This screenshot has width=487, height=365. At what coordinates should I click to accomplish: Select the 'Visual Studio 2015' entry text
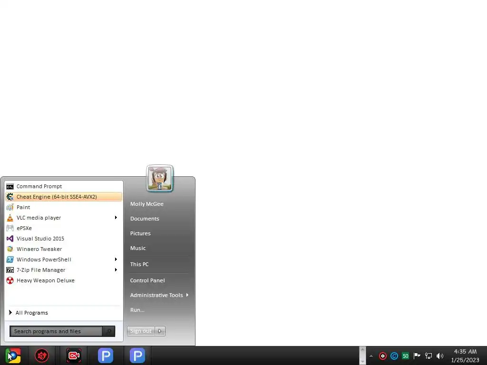tap(40, 239)
